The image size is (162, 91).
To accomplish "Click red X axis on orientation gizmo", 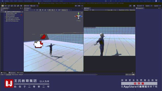I will pos(76,16).
